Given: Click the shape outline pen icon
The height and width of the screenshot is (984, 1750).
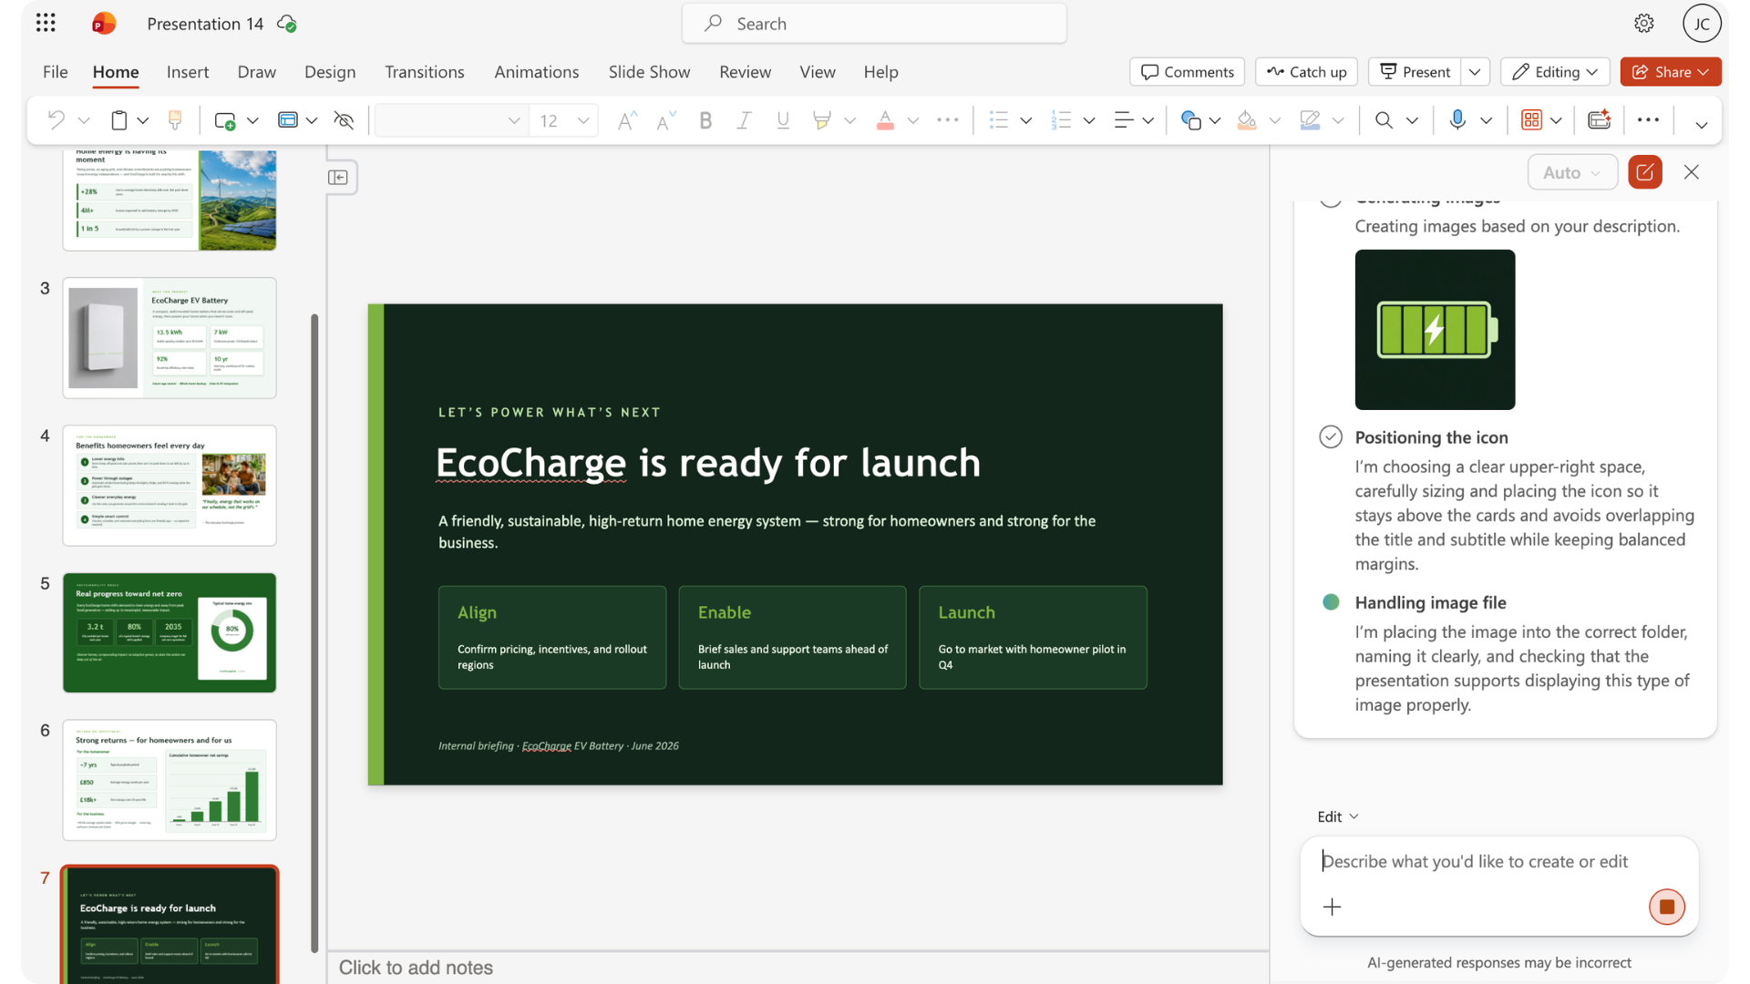Looking at the screenshot, I should [x=1310, y=120].
